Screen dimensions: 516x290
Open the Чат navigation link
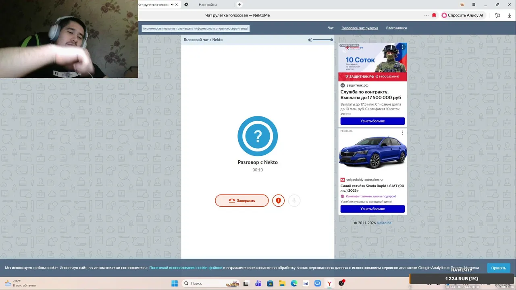tap(331, 28)
